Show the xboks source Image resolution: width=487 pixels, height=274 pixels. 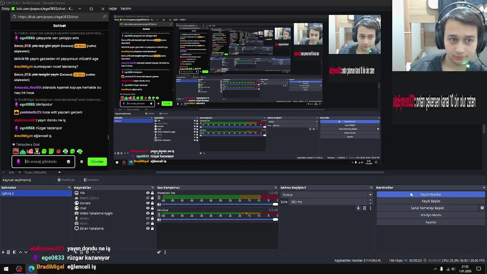tap(148, 218)
